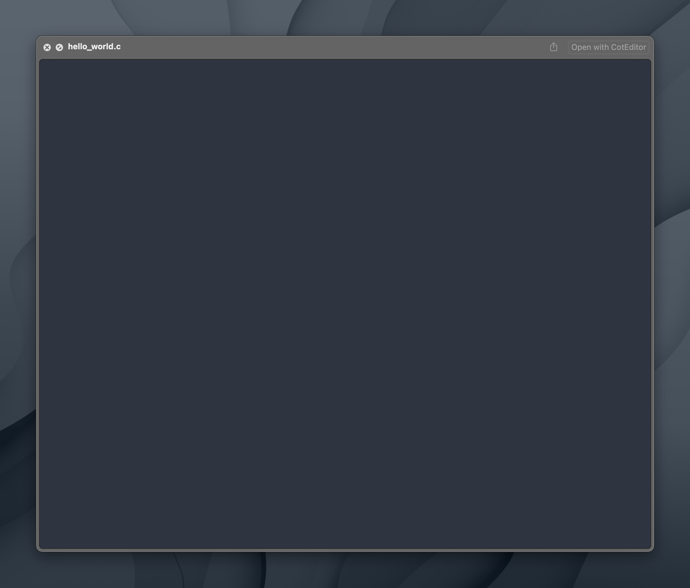Open the Share menu icon
Screen dimensions: 690x588
click(554, 47)
